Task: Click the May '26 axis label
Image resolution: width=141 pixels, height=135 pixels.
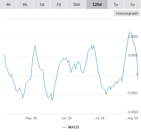Action: coord(31,118)
